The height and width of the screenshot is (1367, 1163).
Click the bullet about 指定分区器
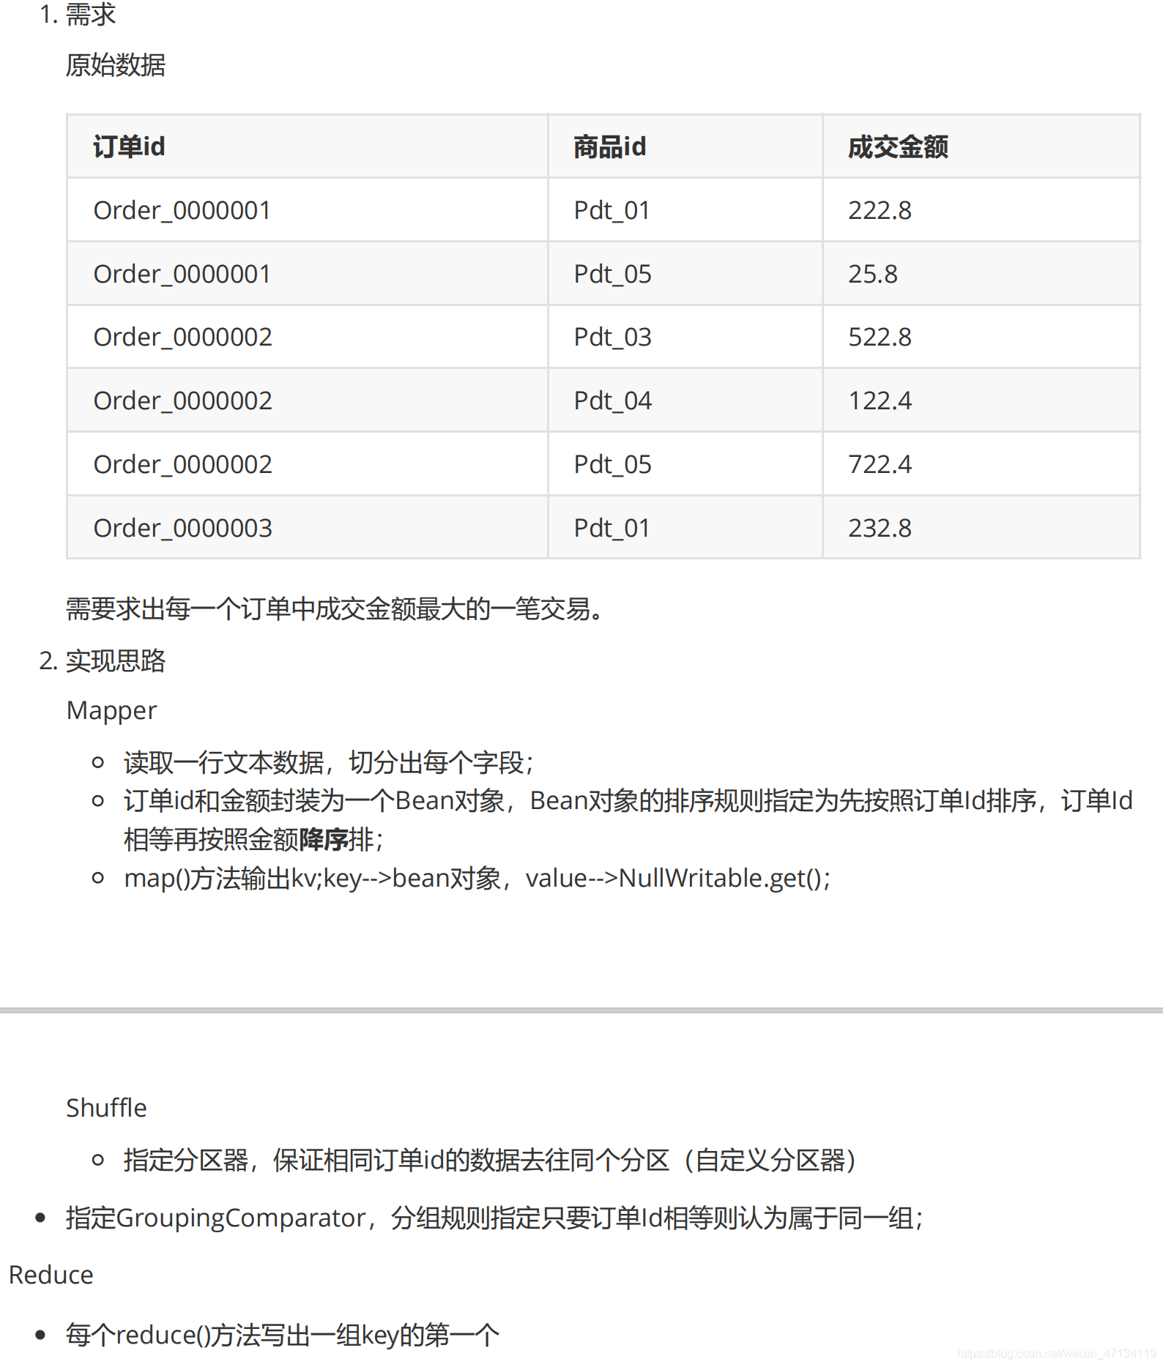[x=490, y=1161]
